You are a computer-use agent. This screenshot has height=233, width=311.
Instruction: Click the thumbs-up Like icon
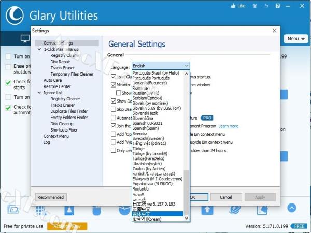click(233, 6)
